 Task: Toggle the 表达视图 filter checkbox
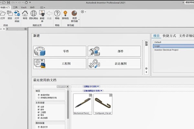click(38, 118)
